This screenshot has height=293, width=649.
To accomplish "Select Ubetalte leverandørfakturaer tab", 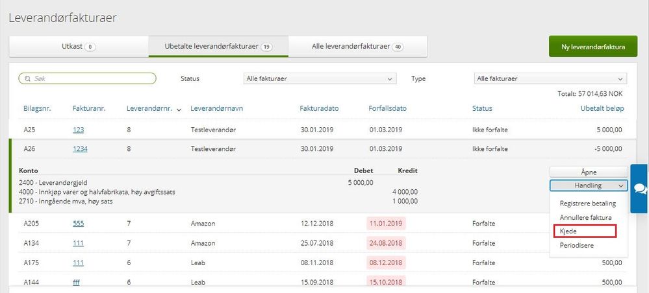I will (x=218, y=47).
